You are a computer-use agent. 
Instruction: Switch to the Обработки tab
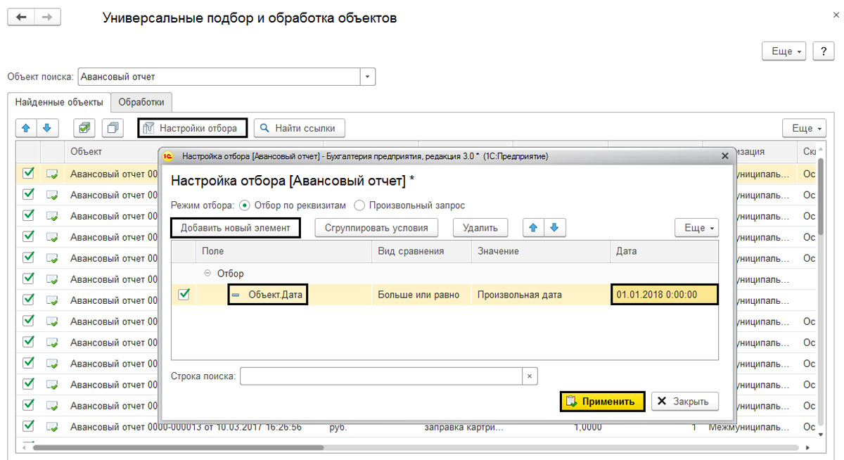pos(141,101)
